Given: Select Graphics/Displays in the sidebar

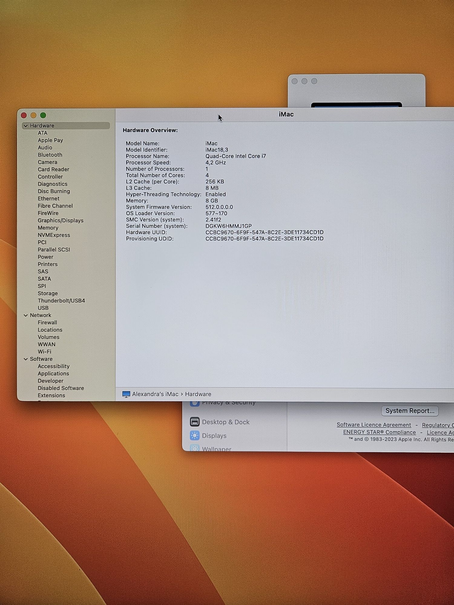Looking at the screenshot, I should [61, 221].
